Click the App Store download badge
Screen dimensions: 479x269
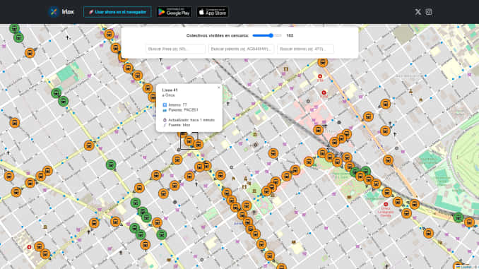pyautogui.click(x=213, y=12)
